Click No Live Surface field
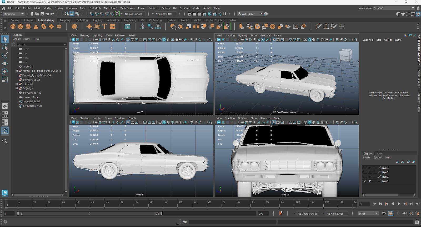The height and width of the screenshot is (227, 421). point(135,14)
